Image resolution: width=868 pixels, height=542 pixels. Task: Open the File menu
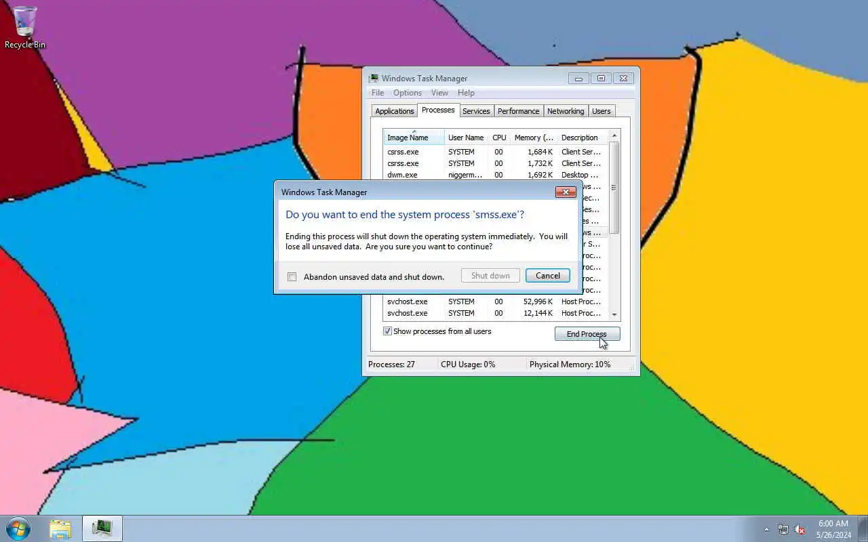[378, 93]
